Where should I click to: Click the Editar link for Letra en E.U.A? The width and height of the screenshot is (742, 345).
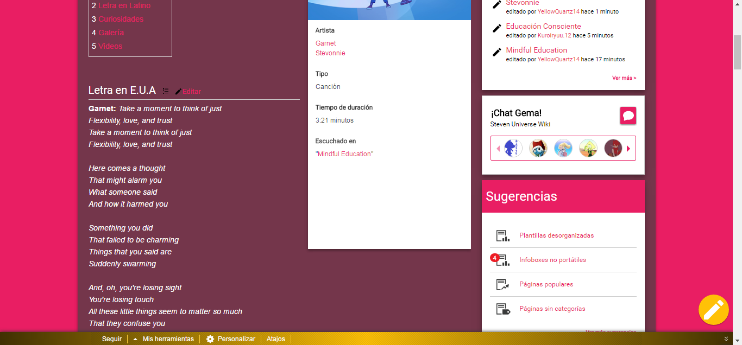coord(192,92)
